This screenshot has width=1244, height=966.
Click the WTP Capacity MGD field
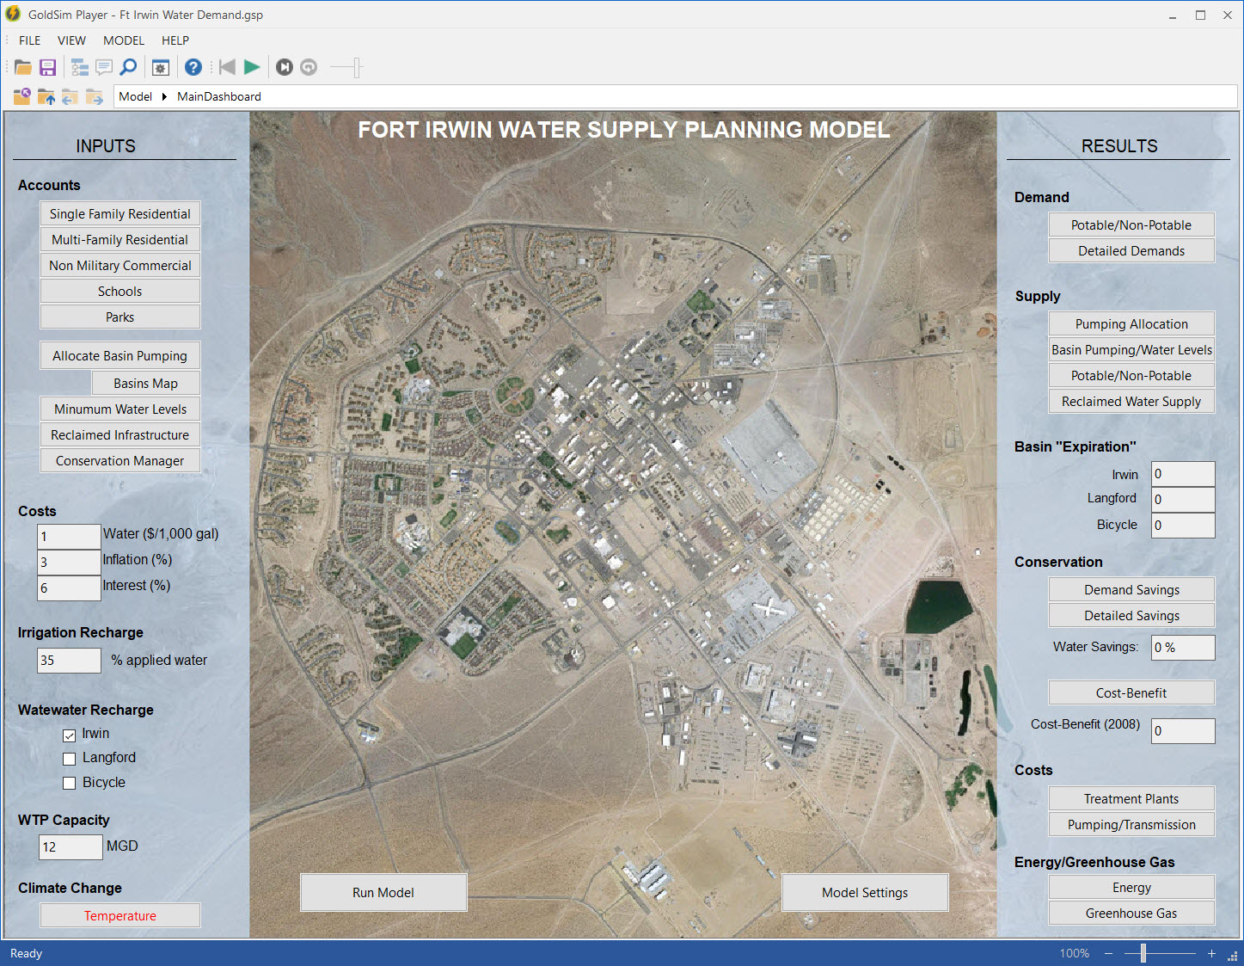[70, 846]
